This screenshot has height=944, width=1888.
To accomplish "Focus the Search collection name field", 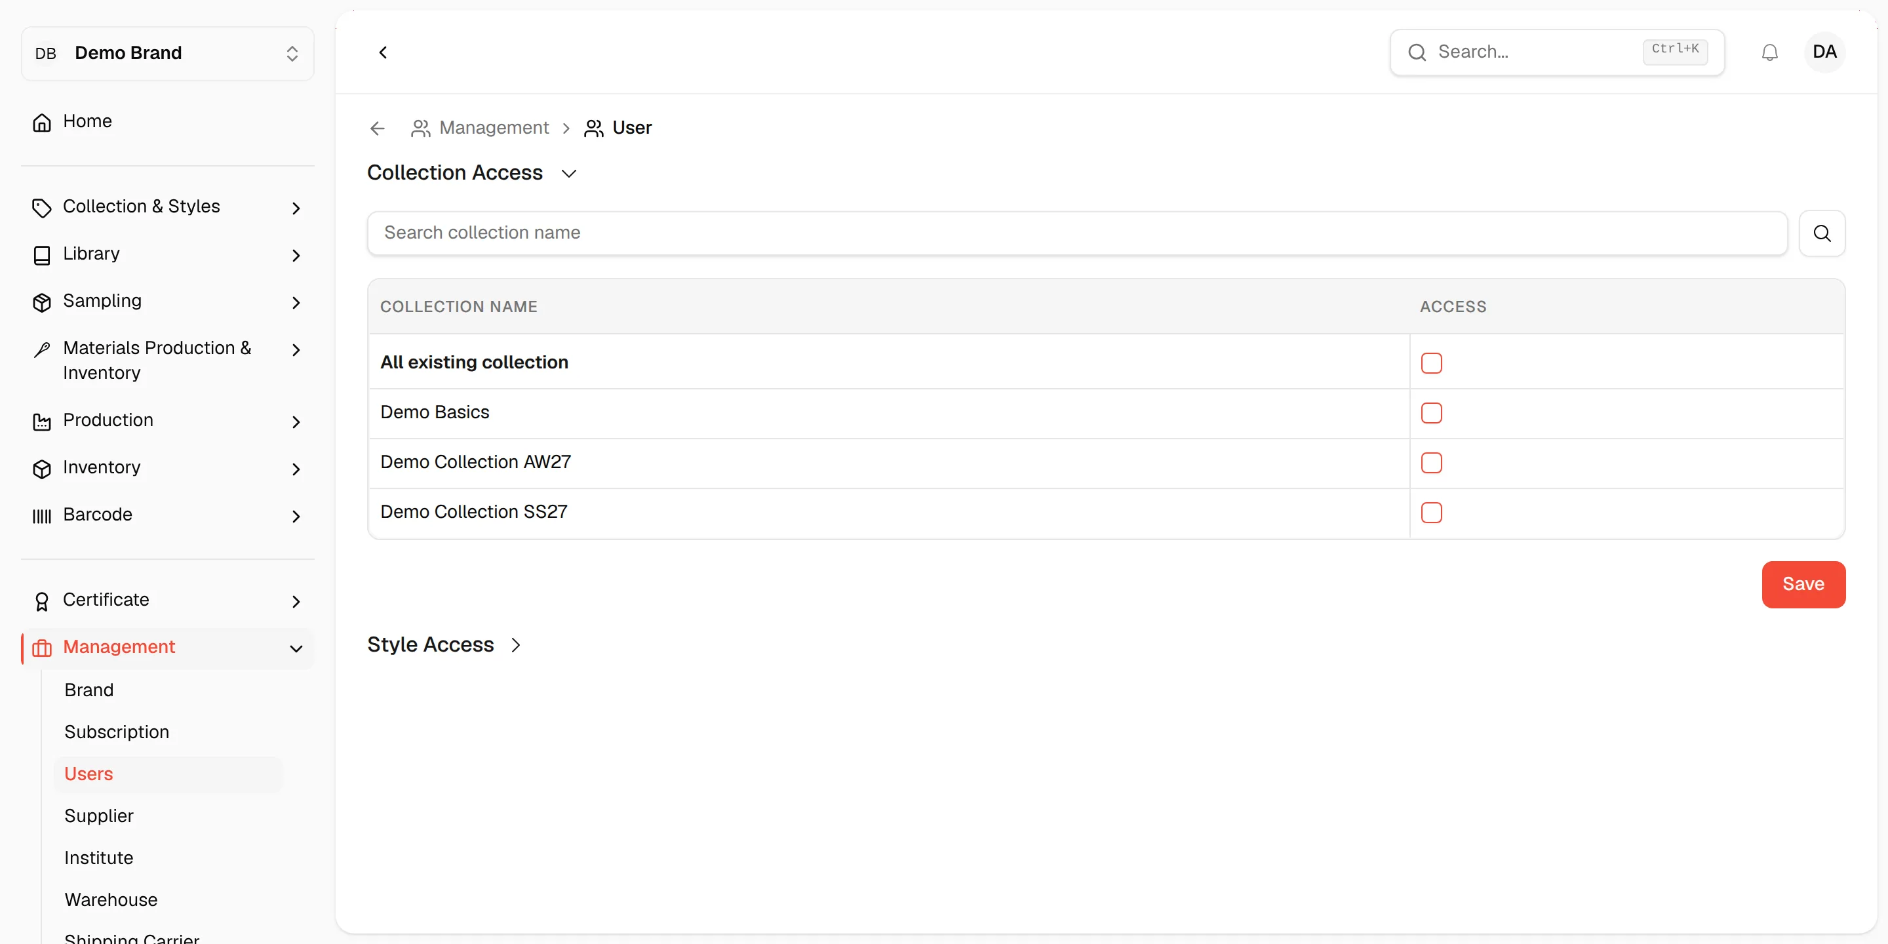I will (1076, 233).
